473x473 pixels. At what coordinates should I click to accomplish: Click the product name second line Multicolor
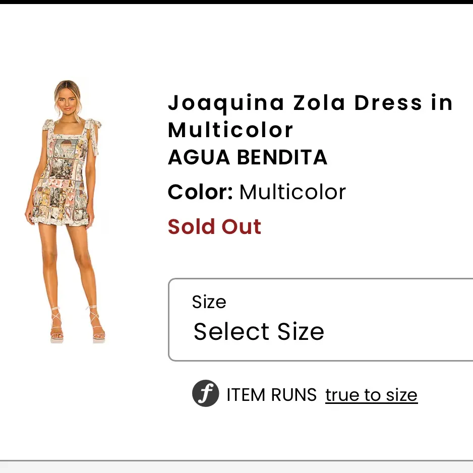coord(230,130)
